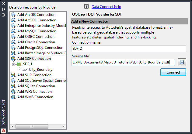The width and height of the screenshot is (192, 134).
Task: Collapse the SDF_1 tree node
Action: pyautogui.click(x=13, y=64)
